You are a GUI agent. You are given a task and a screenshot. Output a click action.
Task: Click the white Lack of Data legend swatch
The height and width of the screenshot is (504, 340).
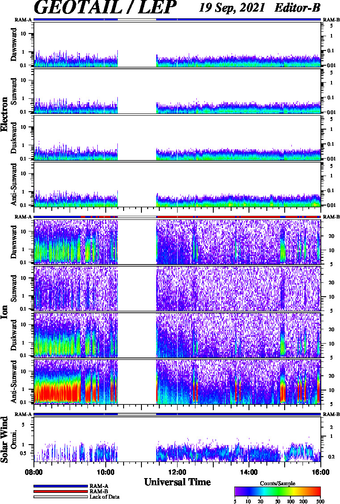(x=60, y=496)
